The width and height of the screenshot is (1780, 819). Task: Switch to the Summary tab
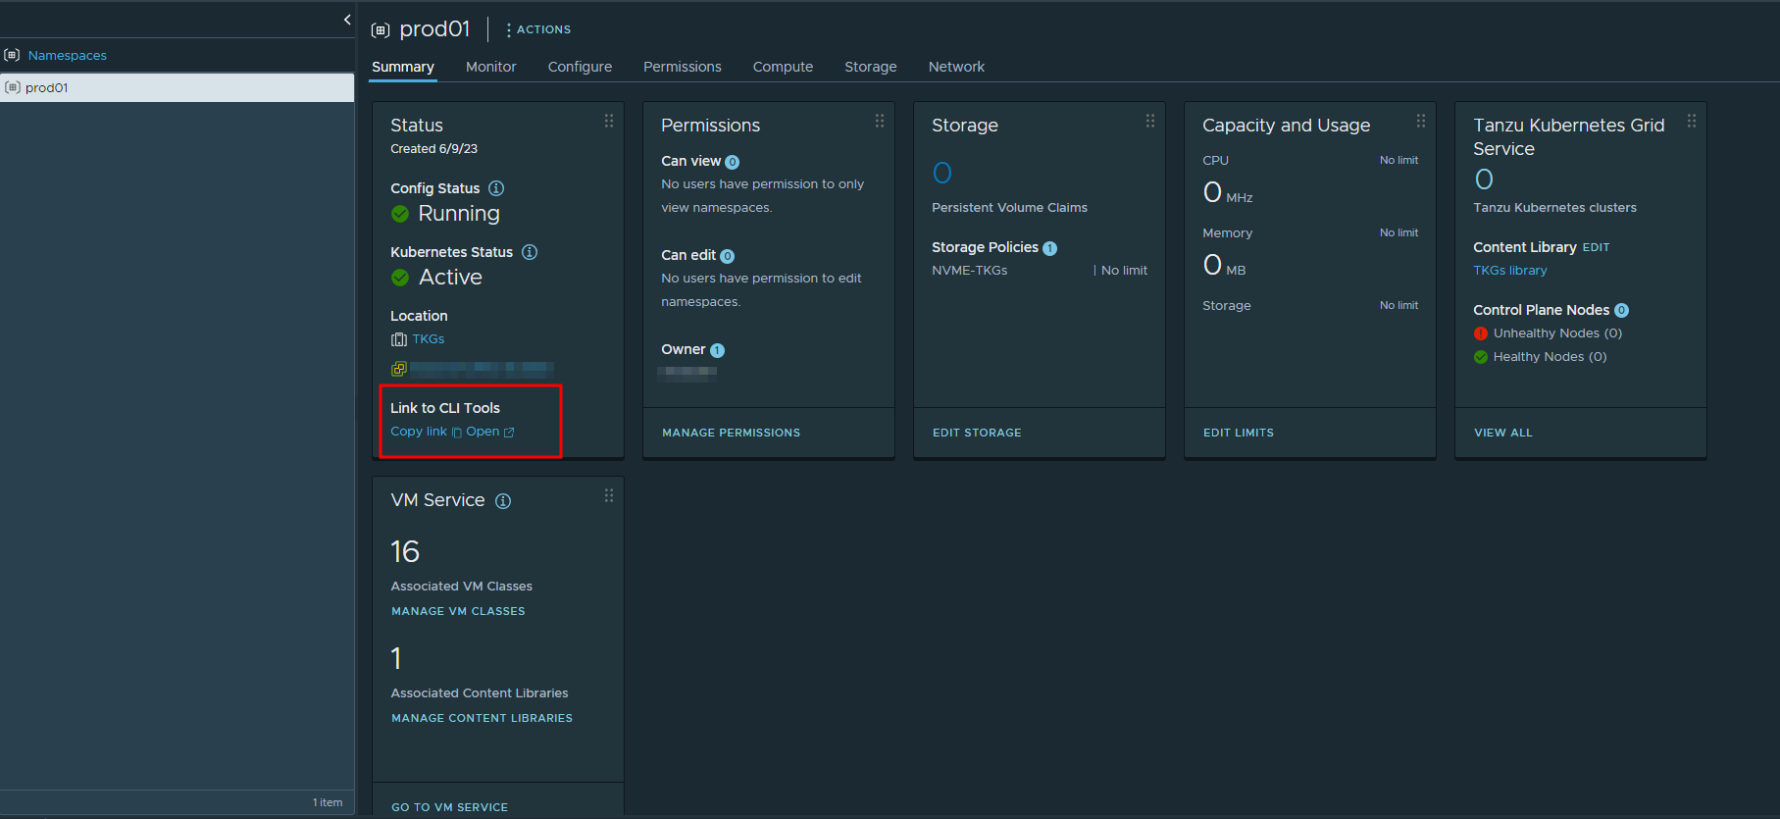pyautogui.click(x=403, y=67)
